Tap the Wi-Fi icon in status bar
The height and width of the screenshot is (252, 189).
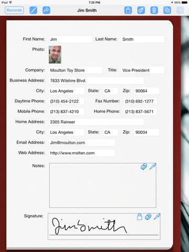pos(10,3)
